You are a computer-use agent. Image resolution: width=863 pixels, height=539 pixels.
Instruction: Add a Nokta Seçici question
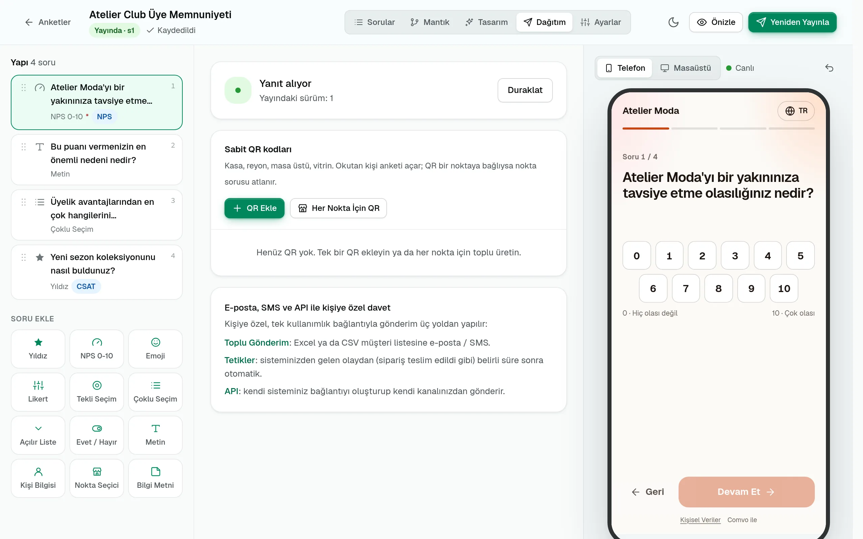pos(97,478)
